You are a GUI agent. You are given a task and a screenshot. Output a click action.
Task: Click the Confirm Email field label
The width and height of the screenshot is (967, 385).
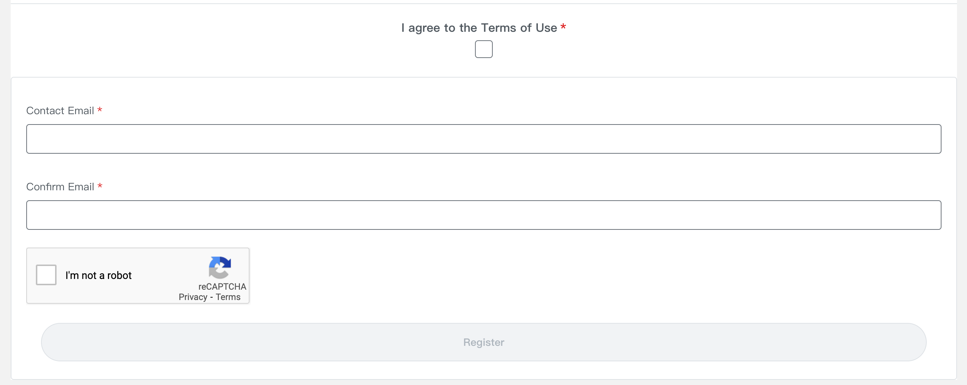tap(60, 187)
